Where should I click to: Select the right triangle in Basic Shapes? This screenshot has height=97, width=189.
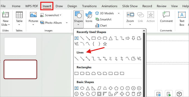[x=93, y=88]
